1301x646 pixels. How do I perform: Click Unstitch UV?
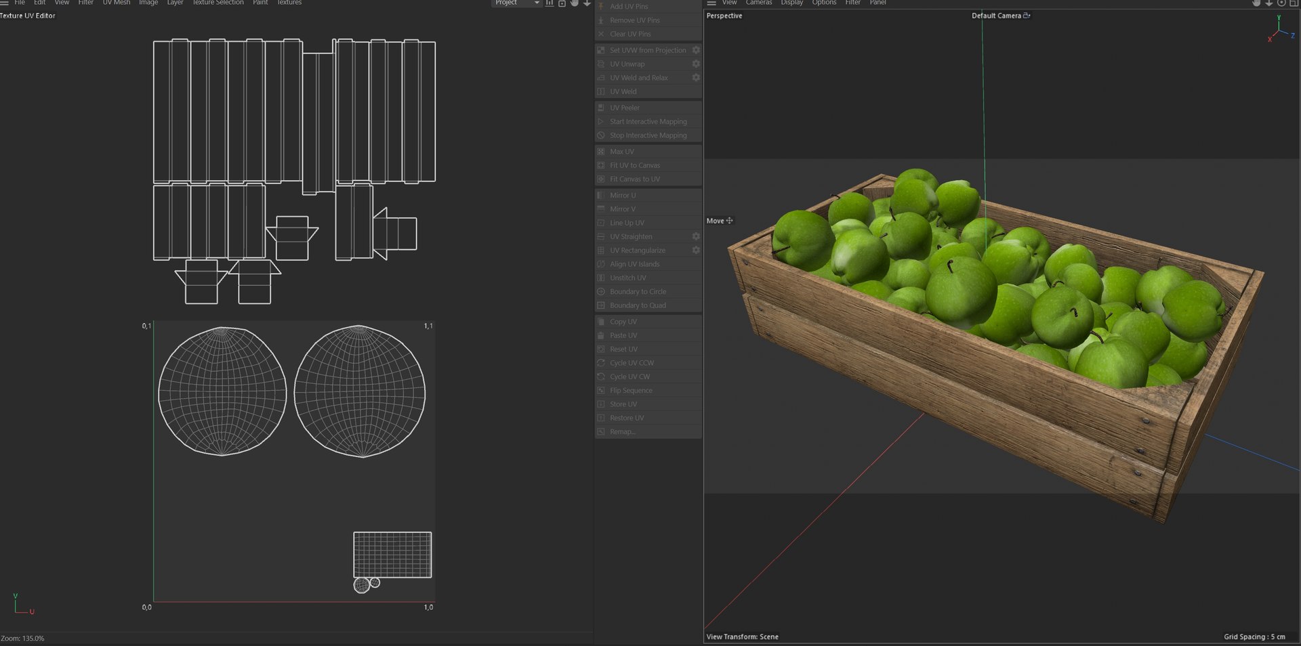click(648, 278)
